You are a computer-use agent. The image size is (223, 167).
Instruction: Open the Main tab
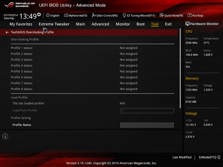(x=80, y=24)
